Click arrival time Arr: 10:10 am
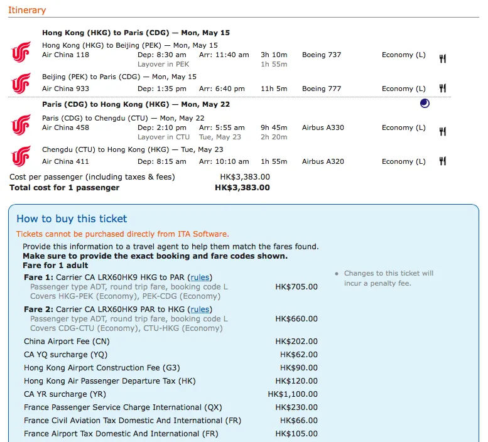488x442 pixels. 224,161
